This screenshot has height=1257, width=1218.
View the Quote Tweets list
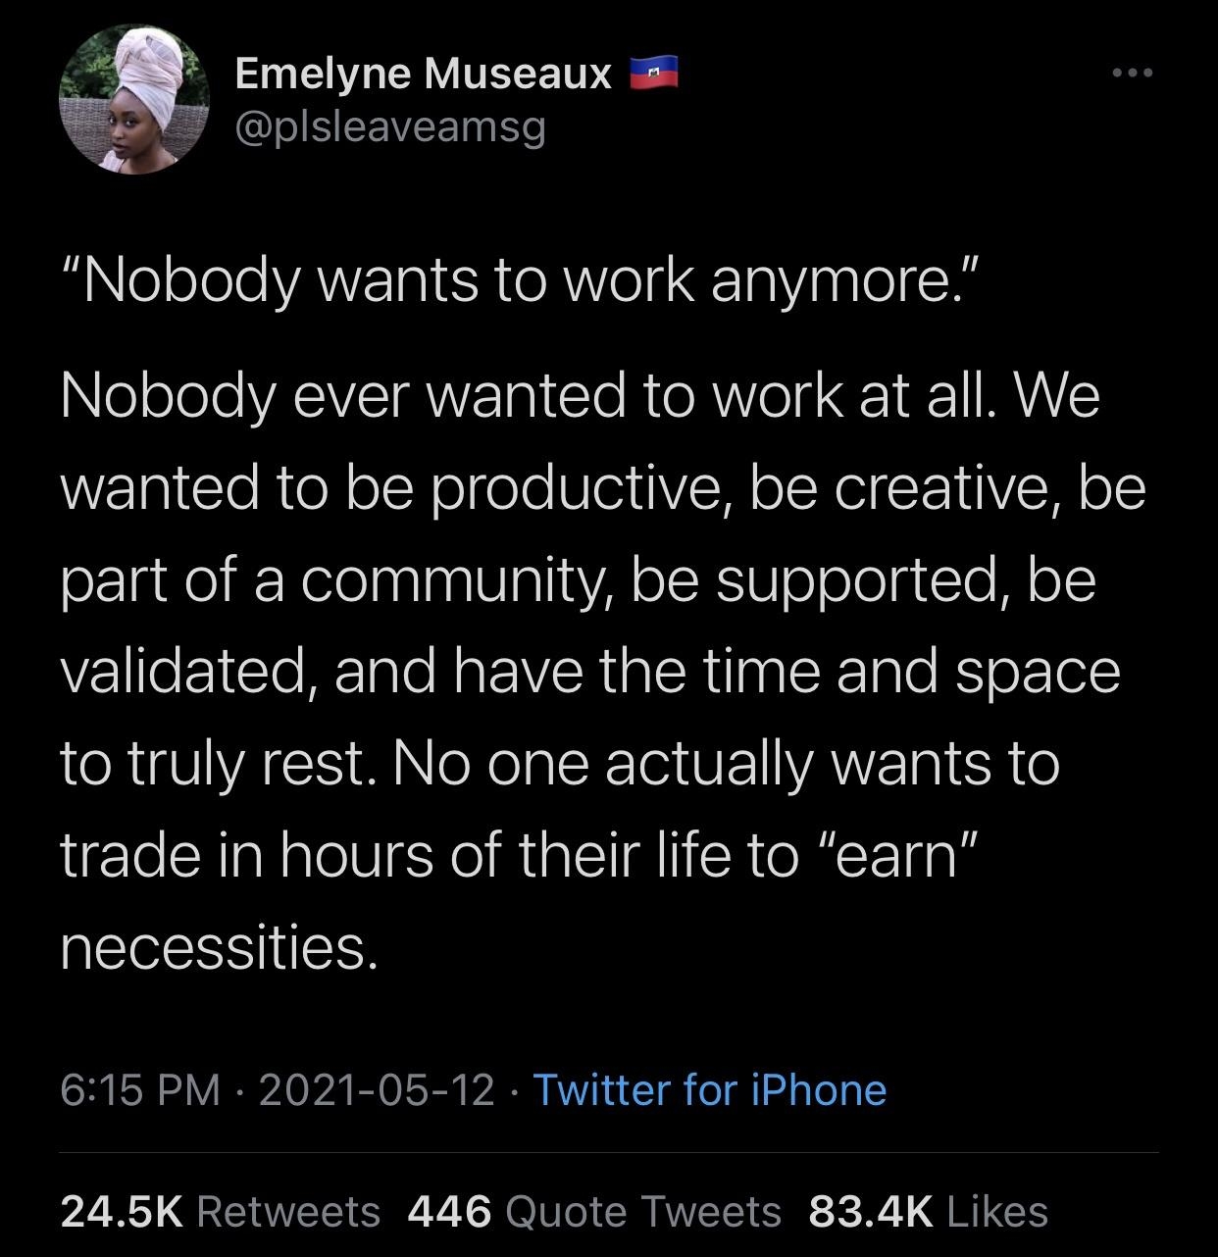tap(643, 1211)
